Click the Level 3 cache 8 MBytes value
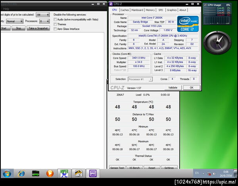The image size is (238, 186). click(175, 71)
